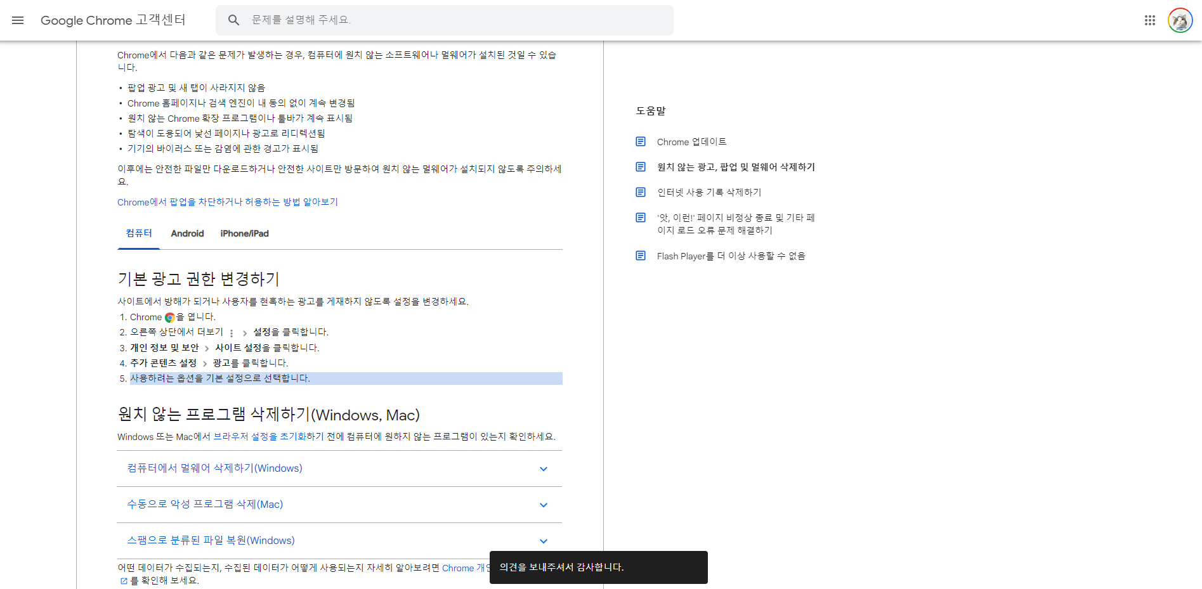Expand 수동으로 악성 프로그램 삭제(Mac) section

339,505
